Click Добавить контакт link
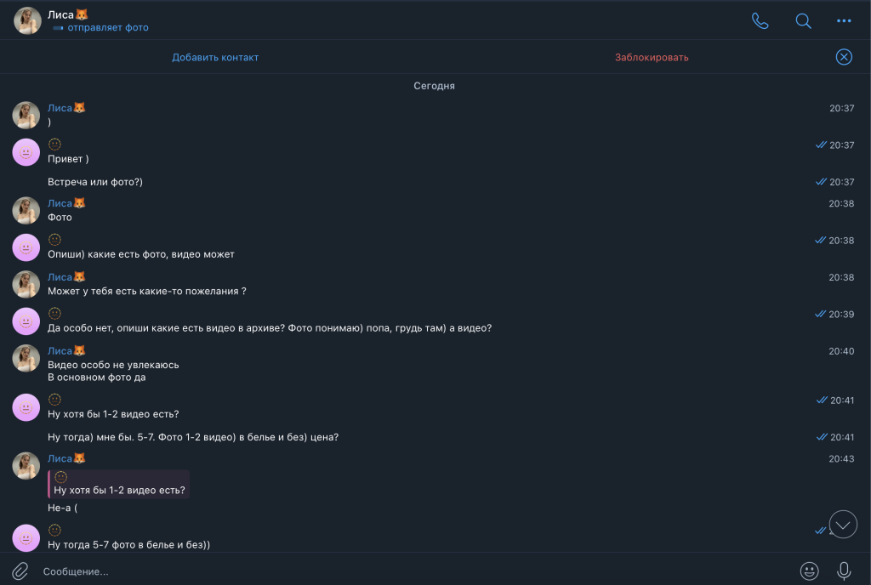Screen dimensions: 871x585 215,57
